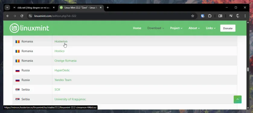Open the Hosterion mirror link
Screen dimensions: 253x113
point(61,41)
